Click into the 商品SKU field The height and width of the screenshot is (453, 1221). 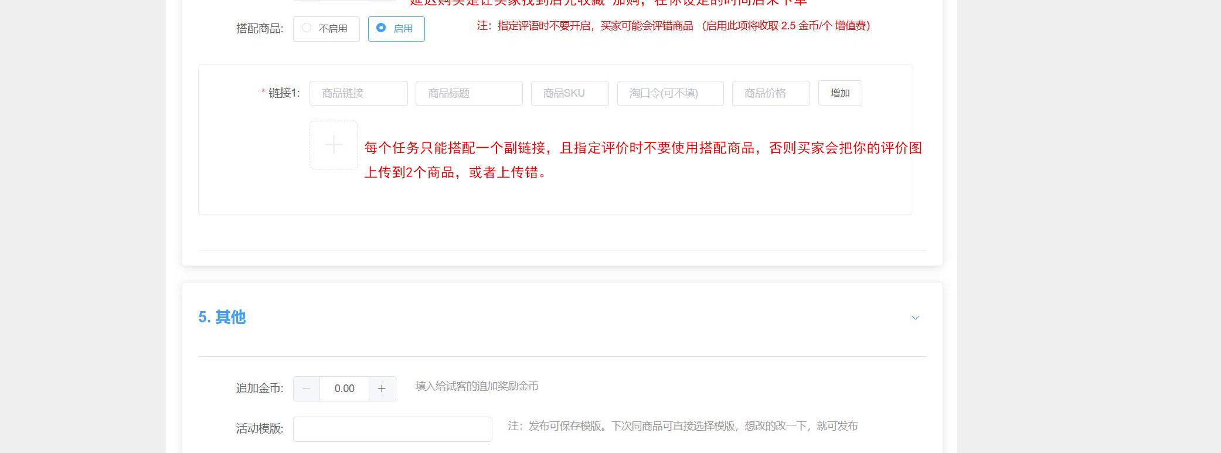[569, 93]
